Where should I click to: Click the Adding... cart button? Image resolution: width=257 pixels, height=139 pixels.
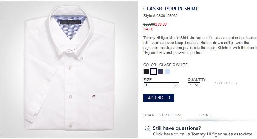(x=159, y=98)
